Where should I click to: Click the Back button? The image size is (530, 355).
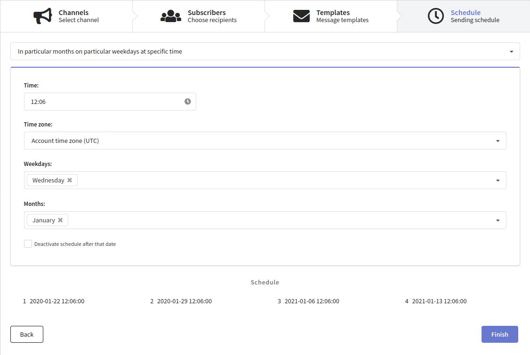coord(27,334)
